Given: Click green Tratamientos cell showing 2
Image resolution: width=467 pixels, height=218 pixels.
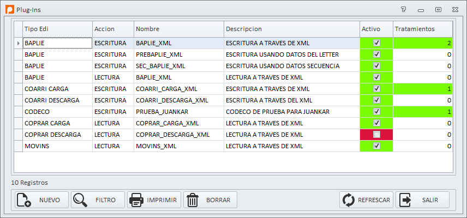Looking at the screenshot, I should point(423,43).
